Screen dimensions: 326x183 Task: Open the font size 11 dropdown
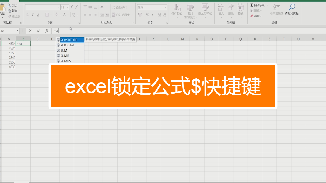[67, 7]
